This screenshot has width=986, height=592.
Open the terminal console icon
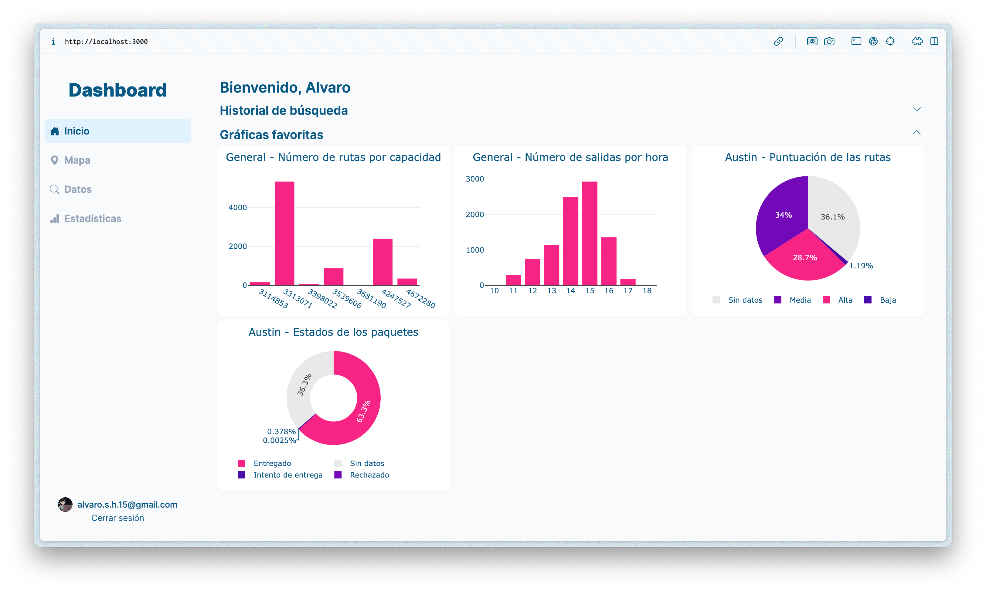point(856,41)
